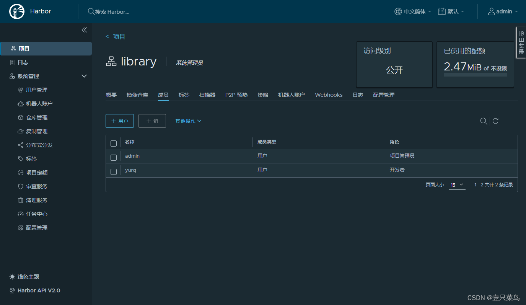Click the yurq name cell

[130, 170]
